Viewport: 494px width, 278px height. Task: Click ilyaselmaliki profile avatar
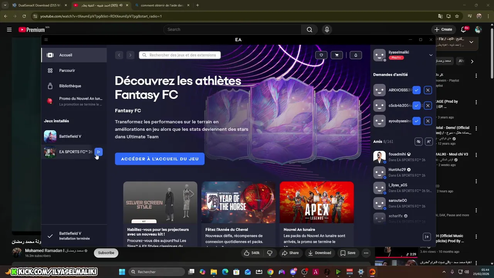pos(379,55)
